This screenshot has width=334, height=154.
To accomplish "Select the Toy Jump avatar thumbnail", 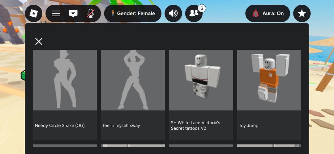I will (269, 80).
